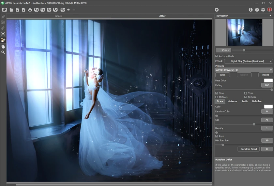The width and height of the screenshot is (274, 186).
Task: Toggle the Stars checkbox
Action: 217,93
